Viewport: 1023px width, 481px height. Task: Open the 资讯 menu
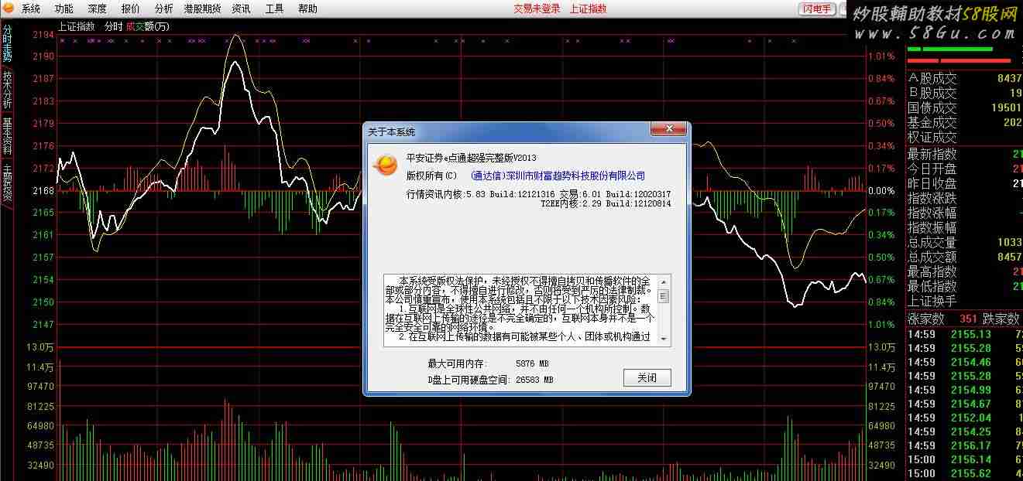pos(241,9)
